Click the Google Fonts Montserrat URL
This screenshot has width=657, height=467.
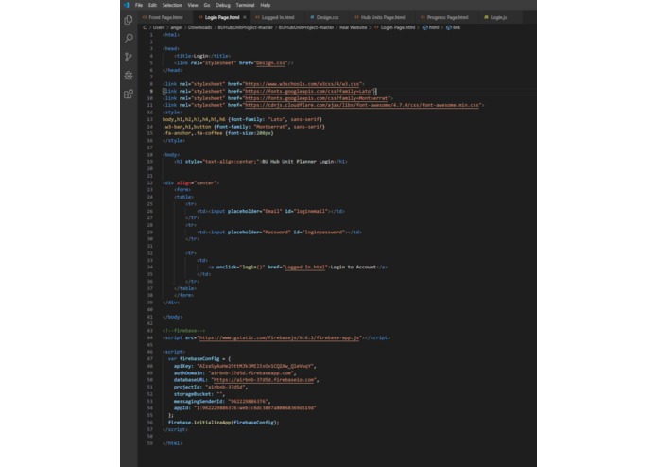coord(317,98)
